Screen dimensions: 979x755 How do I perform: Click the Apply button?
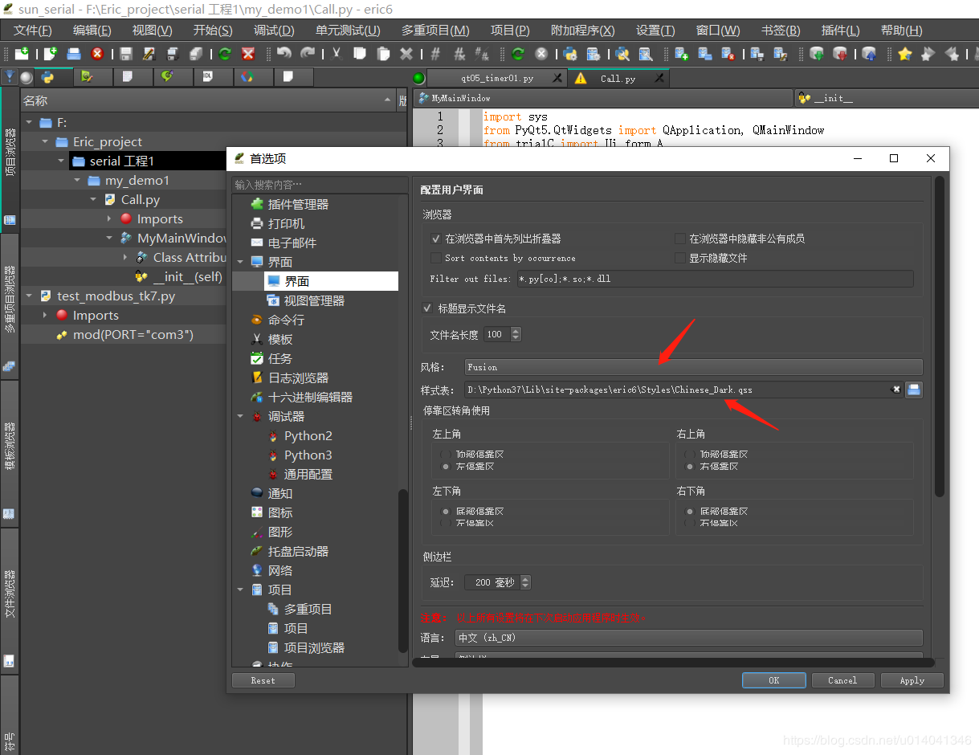[x=912, y=680]
